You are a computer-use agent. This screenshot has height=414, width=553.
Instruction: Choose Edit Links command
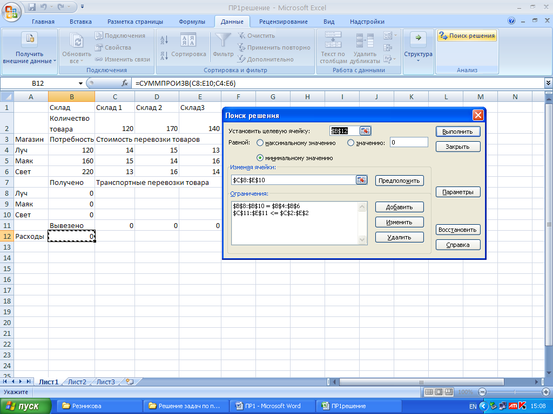[x=123, y=59]
